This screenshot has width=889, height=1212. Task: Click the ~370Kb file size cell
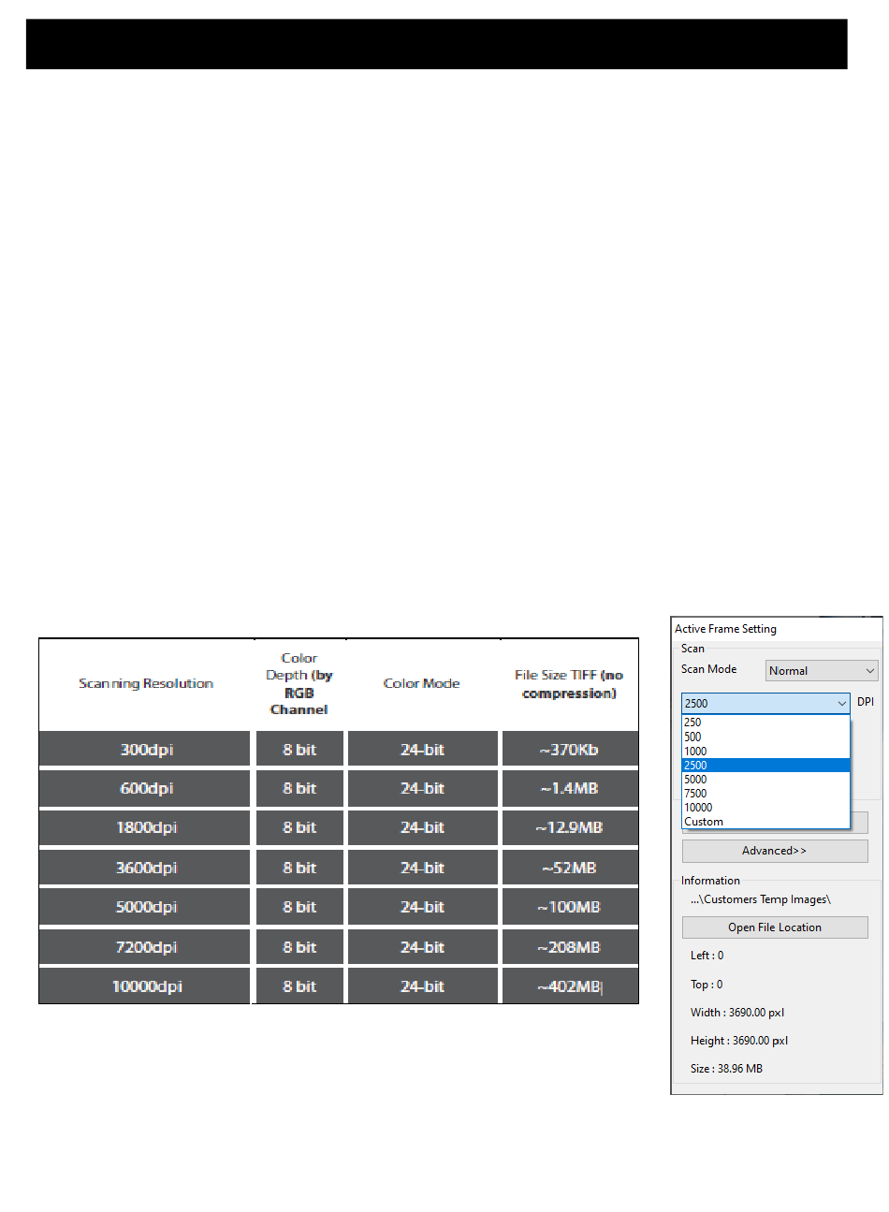[570, 749]
